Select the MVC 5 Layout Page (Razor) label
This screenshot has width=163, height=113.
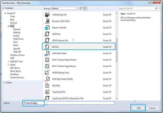64,60
